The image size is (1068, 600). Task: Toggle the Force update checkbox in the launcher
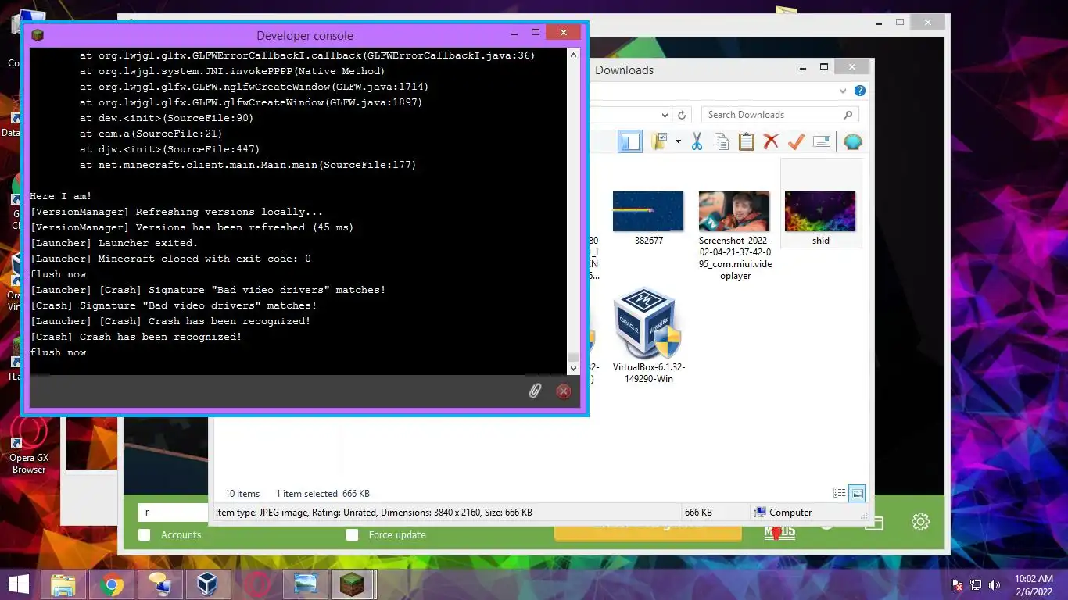pos(352,534)
